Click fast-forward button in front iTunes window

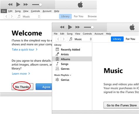pos(77,27)
